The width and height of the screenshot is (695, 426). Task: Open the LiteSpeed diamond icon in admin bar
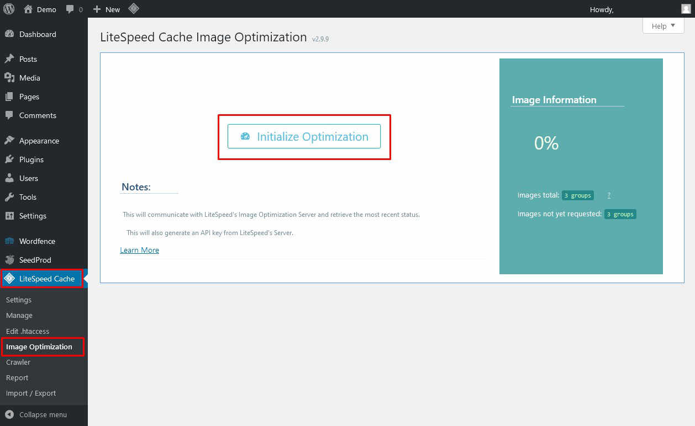(134, 9)
